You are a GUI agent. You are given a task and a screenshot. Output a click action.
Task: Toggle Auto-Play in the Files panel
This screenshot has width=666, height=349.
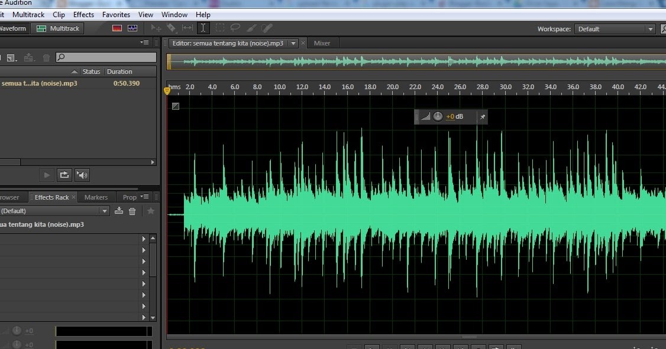[82, 175]
